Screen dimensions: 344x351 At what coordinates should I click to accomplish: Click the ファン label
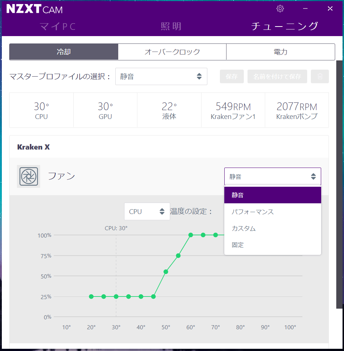(62, 176)
